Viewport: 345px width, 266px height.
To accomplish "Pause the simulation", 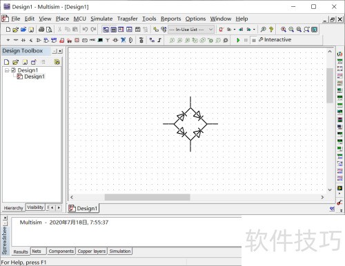I will 246,40.
